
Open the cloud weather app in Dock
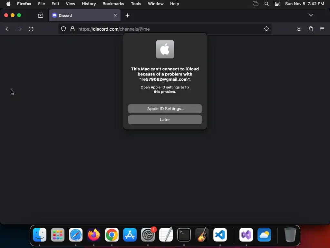[x=264, y=235]
